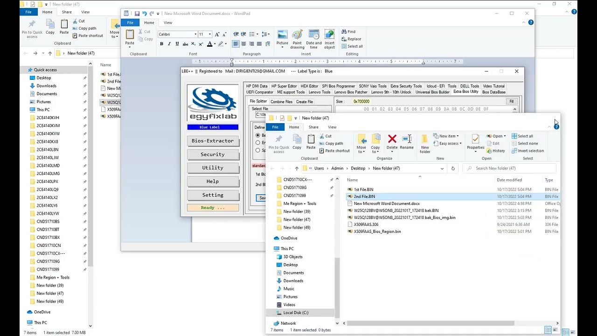Decrease indent in WordPad Paragraph group

click(x=236, y=34)
